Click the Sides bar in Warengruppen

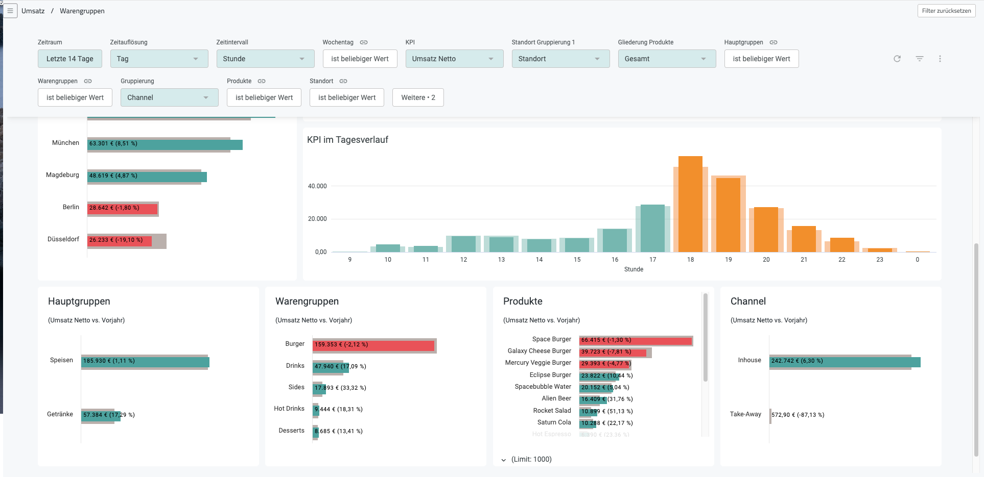pyautogui.click(x=319, y=389)
